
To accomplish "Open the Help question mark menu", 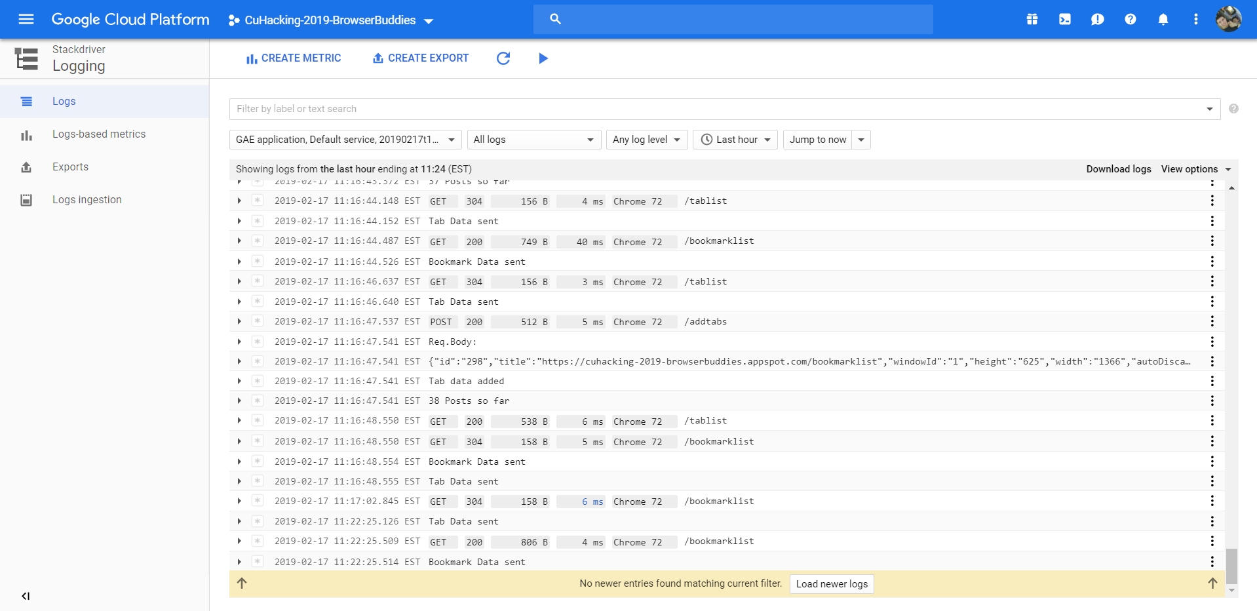I will tap(1131, 19).
